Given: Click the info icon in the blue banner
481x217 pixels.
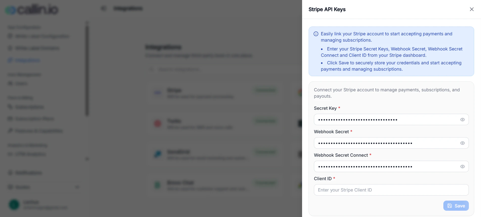Looking at the screenshot, I should [316, 34].
